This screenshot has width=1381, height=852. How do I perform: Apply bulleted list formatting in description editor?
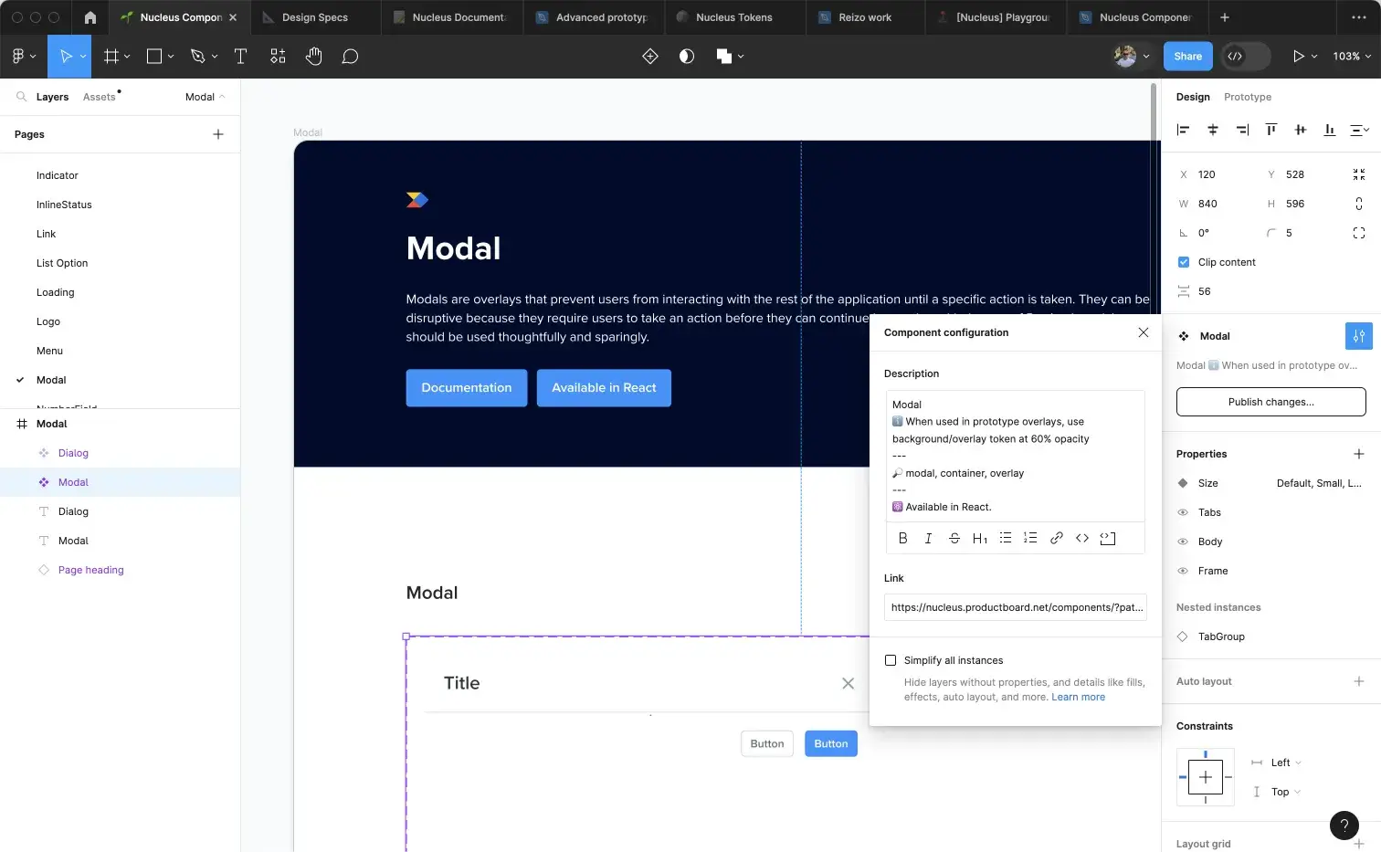click(x=1005, y=538)
